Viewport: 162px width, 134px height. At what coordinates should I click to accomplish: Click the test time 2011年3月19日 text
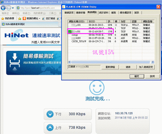pyautogui.click(x=131, y=118)
